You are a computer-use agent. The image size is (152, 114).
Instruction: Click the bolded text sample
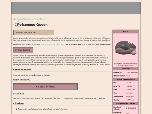coord(73,44)
